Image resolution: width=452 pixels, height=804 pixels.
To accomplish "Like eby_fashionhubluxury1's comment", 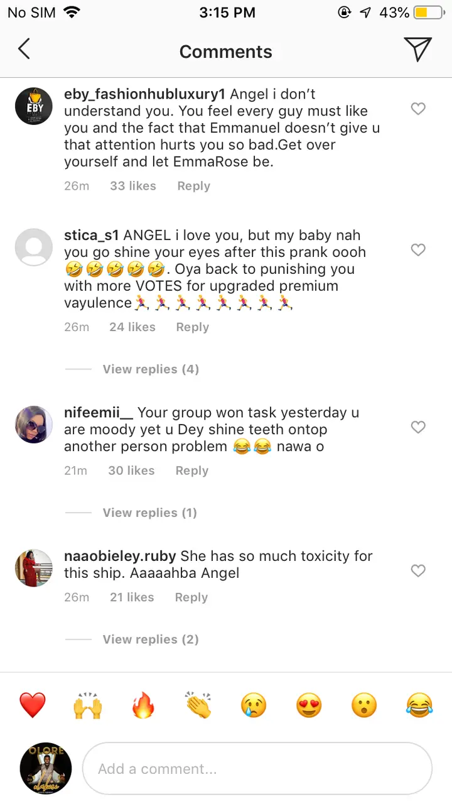I will click(418, 109).
